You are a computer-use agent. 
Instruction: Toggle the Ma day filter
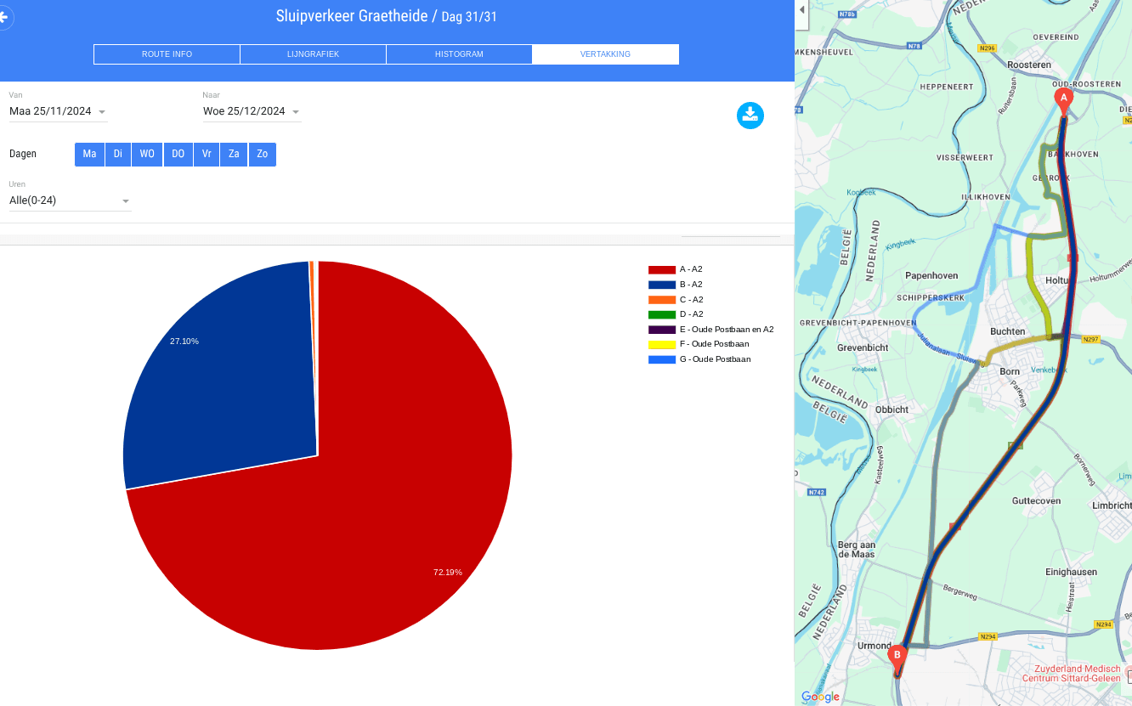(89, 155)
